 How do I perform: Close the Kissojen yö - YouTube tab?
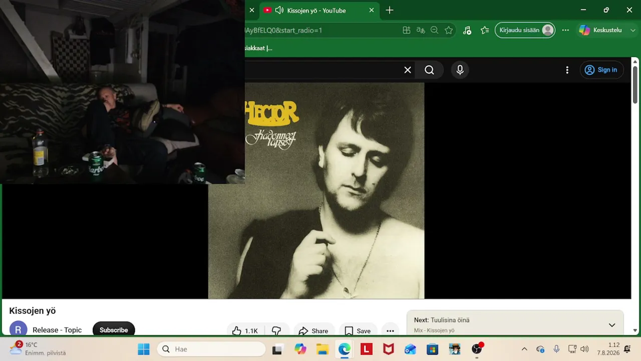[x=372, y=11]
